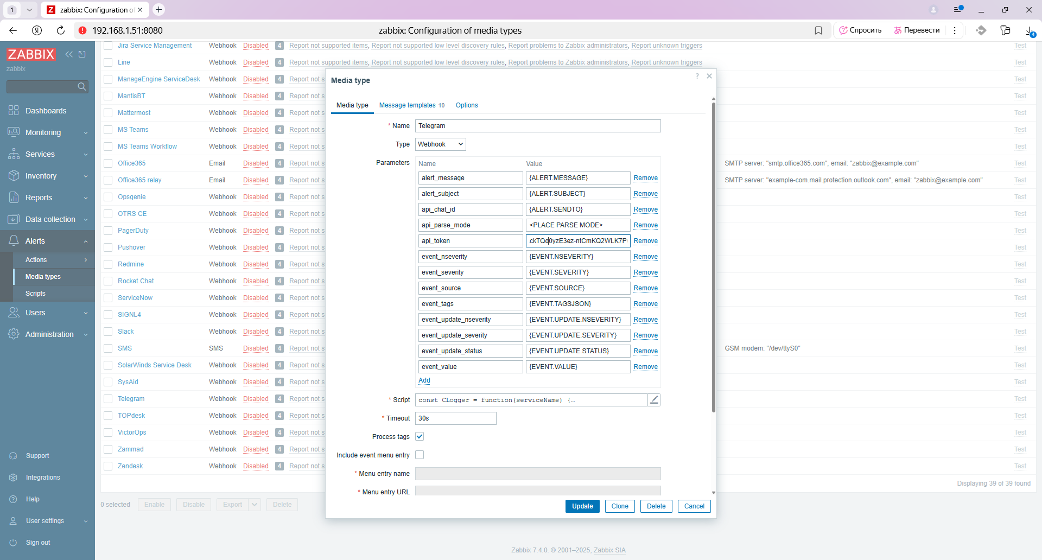
Task: Click the Services hierarchy icon
Action: click(x=14, y=154)
